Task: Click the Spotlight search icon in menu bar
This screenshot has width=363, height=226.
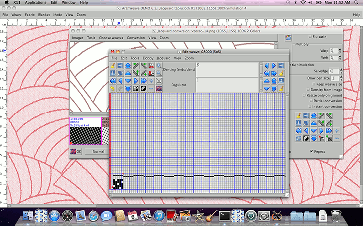Action: pos(356,3)
